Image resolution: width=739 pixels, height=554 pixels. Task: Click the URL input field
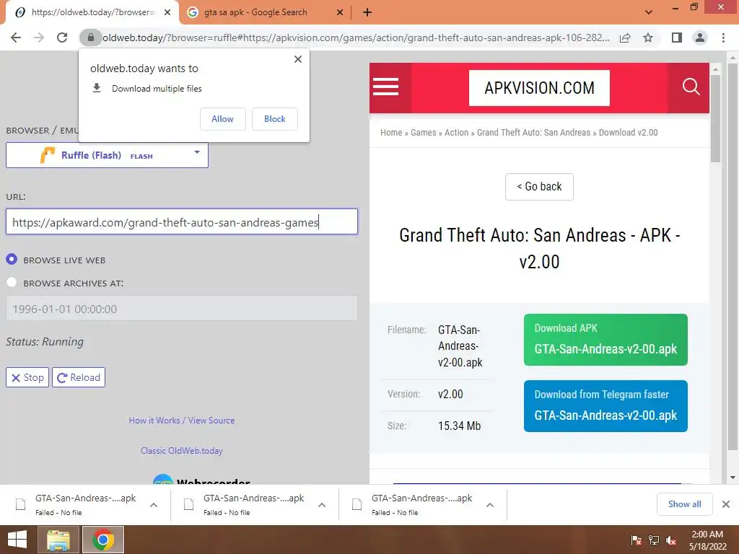coord(182,222)
